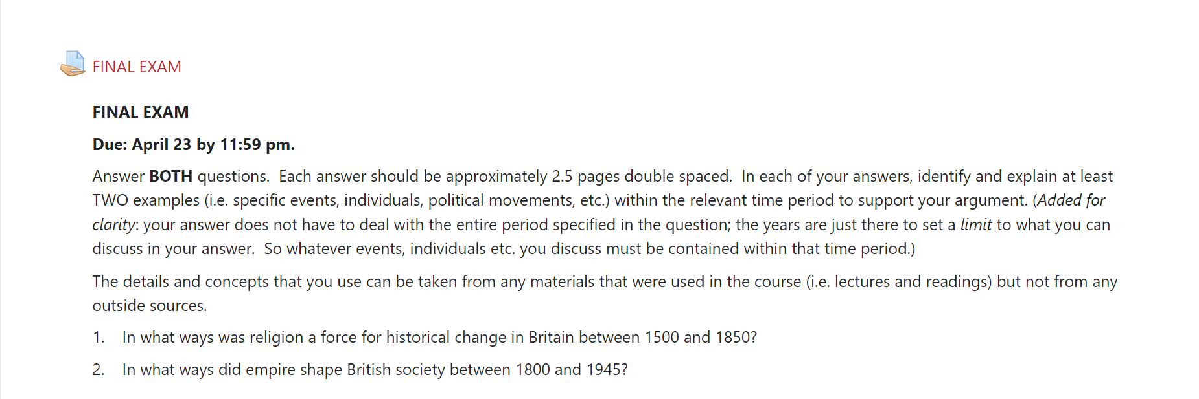Click the bold word BOTH
1199x399 pixels.
pos(170,177)
